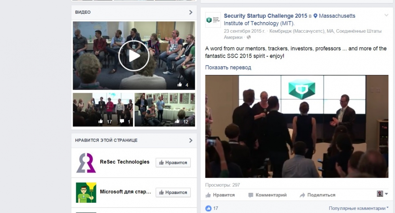Expand the Видео section with chevron arrow
The height and width of the screenshot is (213, 395).
[191, 12]
